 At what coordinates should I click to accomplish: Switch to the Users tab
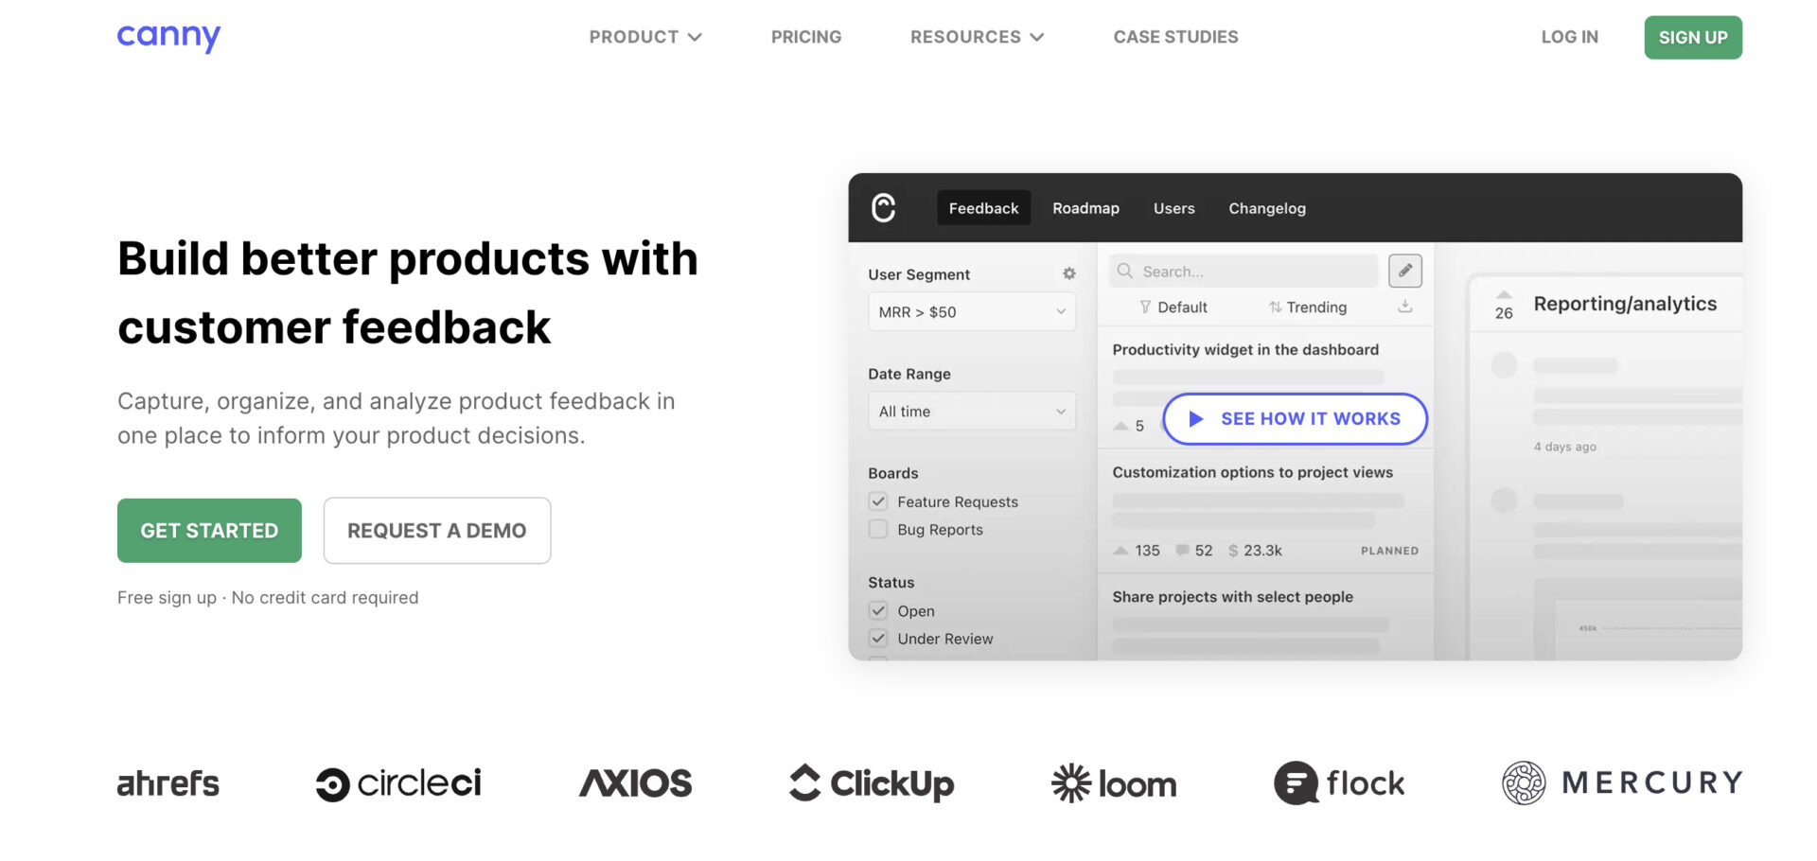(1173, 208)
